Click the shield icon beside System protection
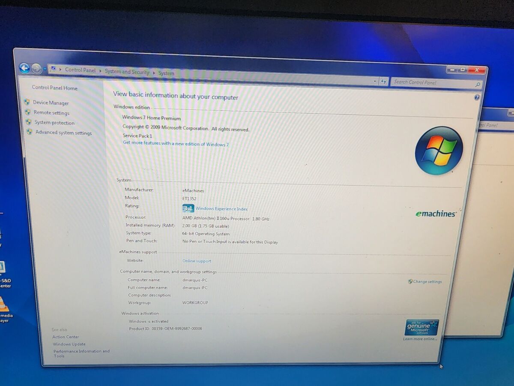 [x=28, y=122]
